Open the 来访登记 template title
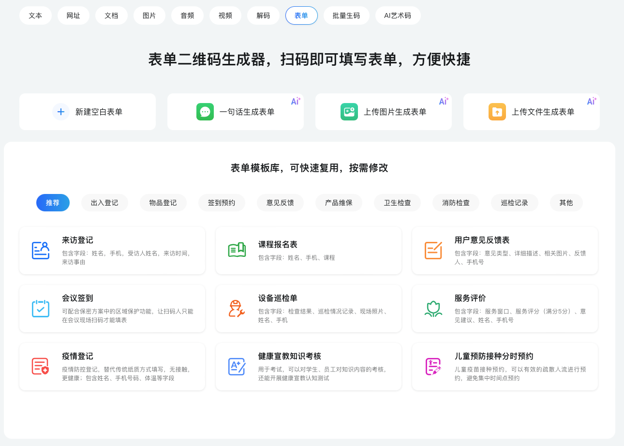This screenshot has width=624, height=446. pyautogui.click(x=77, y=240)
